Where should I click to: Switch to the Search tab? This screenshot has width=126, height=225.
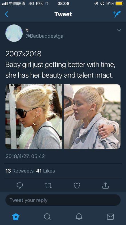click(47, 217)
